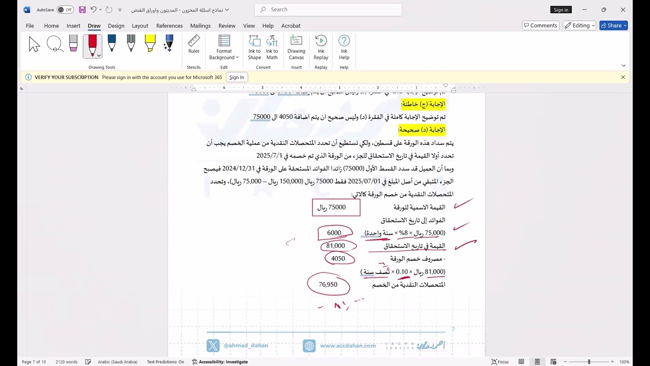Image resolution: width=650 pixels, height=366 pixels.
Task: Click the Word app icon in title bar
Action: [x=27, y=10]
